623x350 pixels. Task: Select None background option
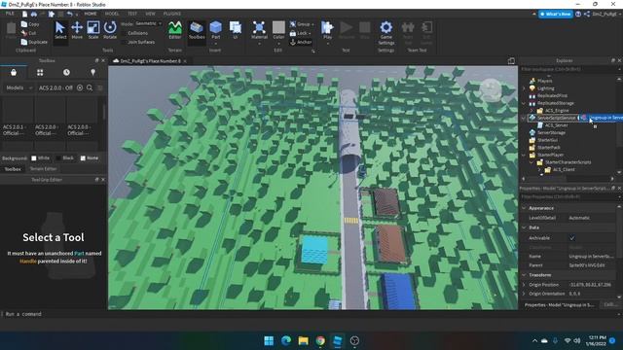click(83, 157)
